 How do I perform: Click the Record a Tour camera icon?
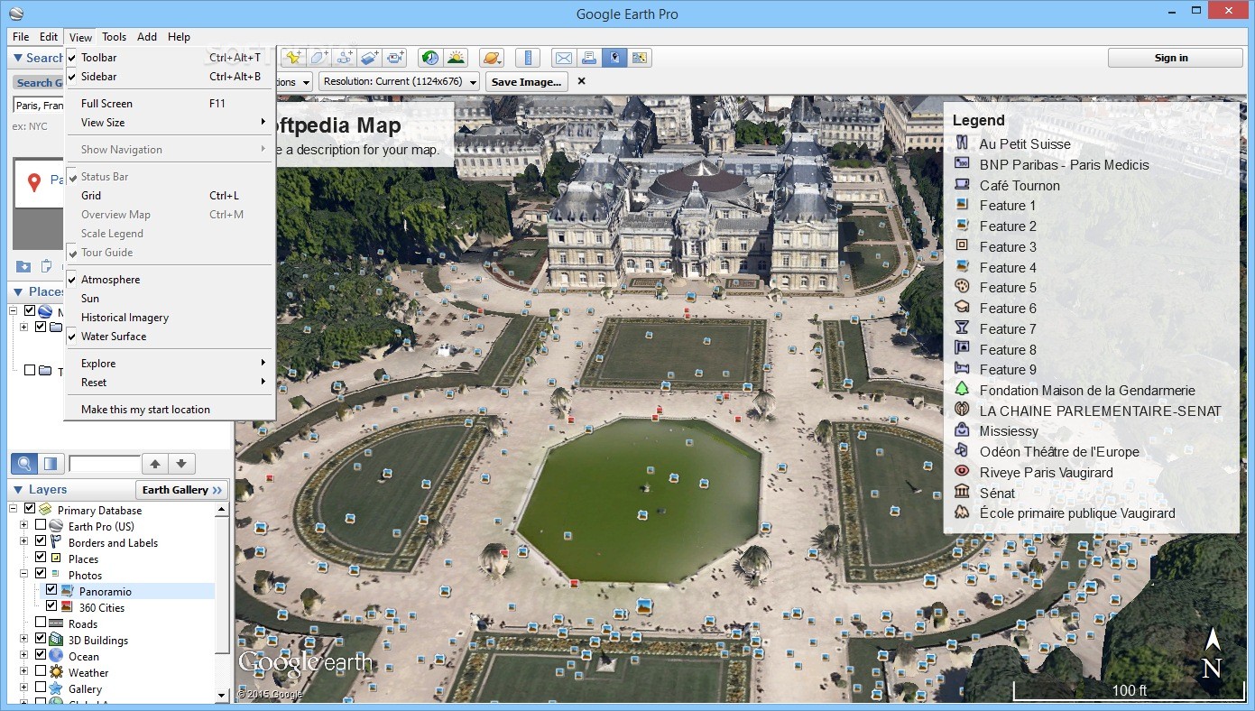click(395, 58)
